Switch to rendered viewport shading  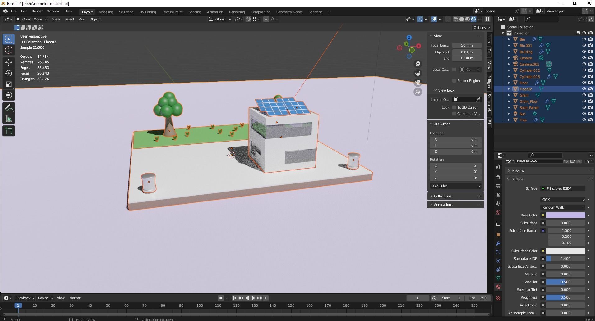[473, 19]
